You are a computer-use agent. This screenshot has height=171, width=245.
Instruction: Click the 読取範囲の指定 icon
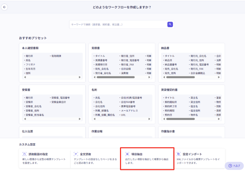point(25,154)
